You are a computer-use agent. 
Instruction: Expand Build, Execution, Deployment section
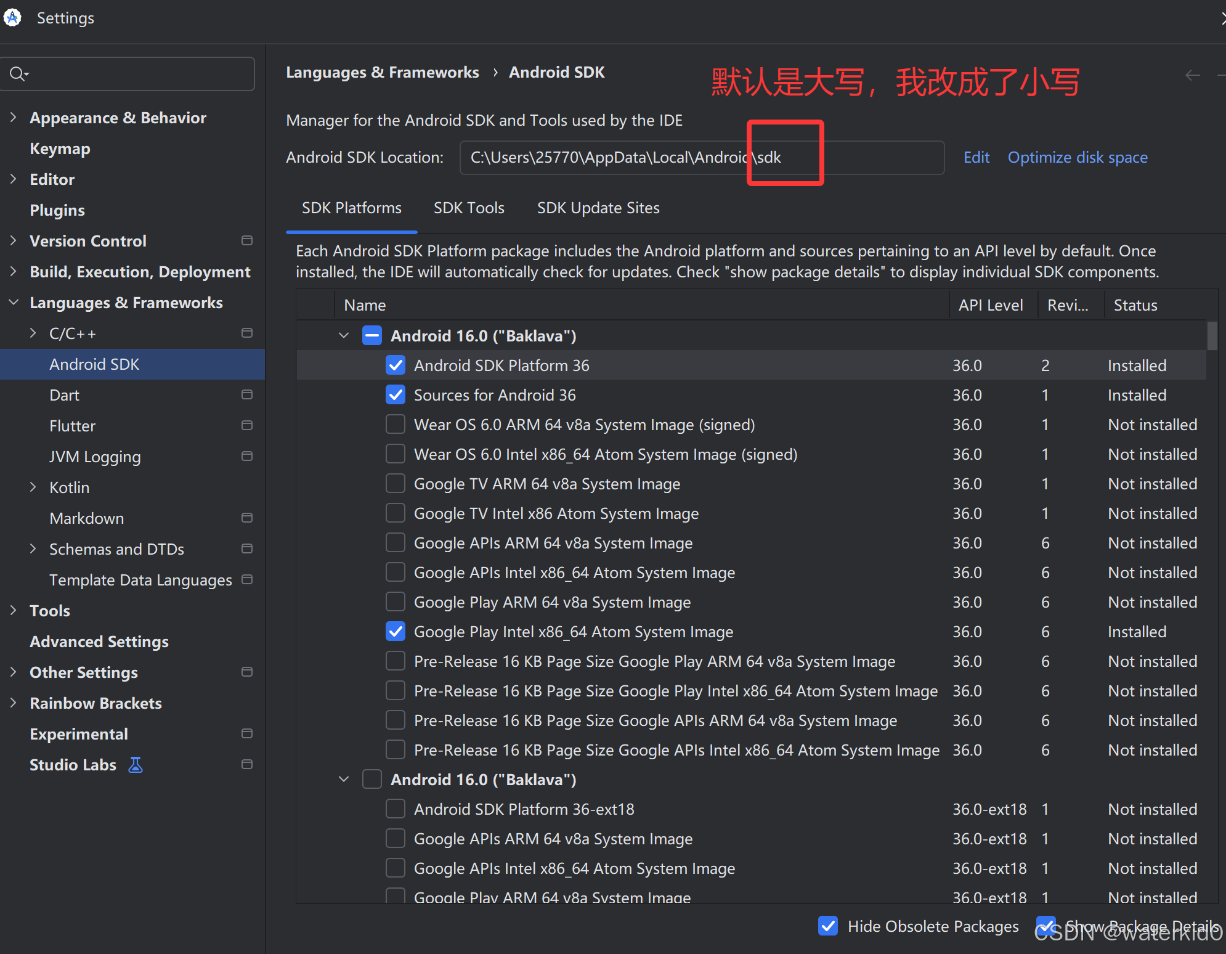pos(13,271)
